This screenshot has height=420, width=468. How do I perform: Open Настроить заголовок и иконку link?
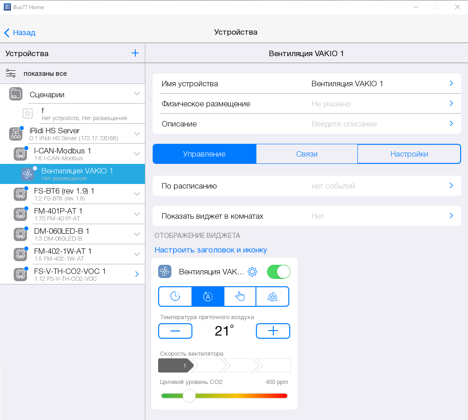click(211, 250)
